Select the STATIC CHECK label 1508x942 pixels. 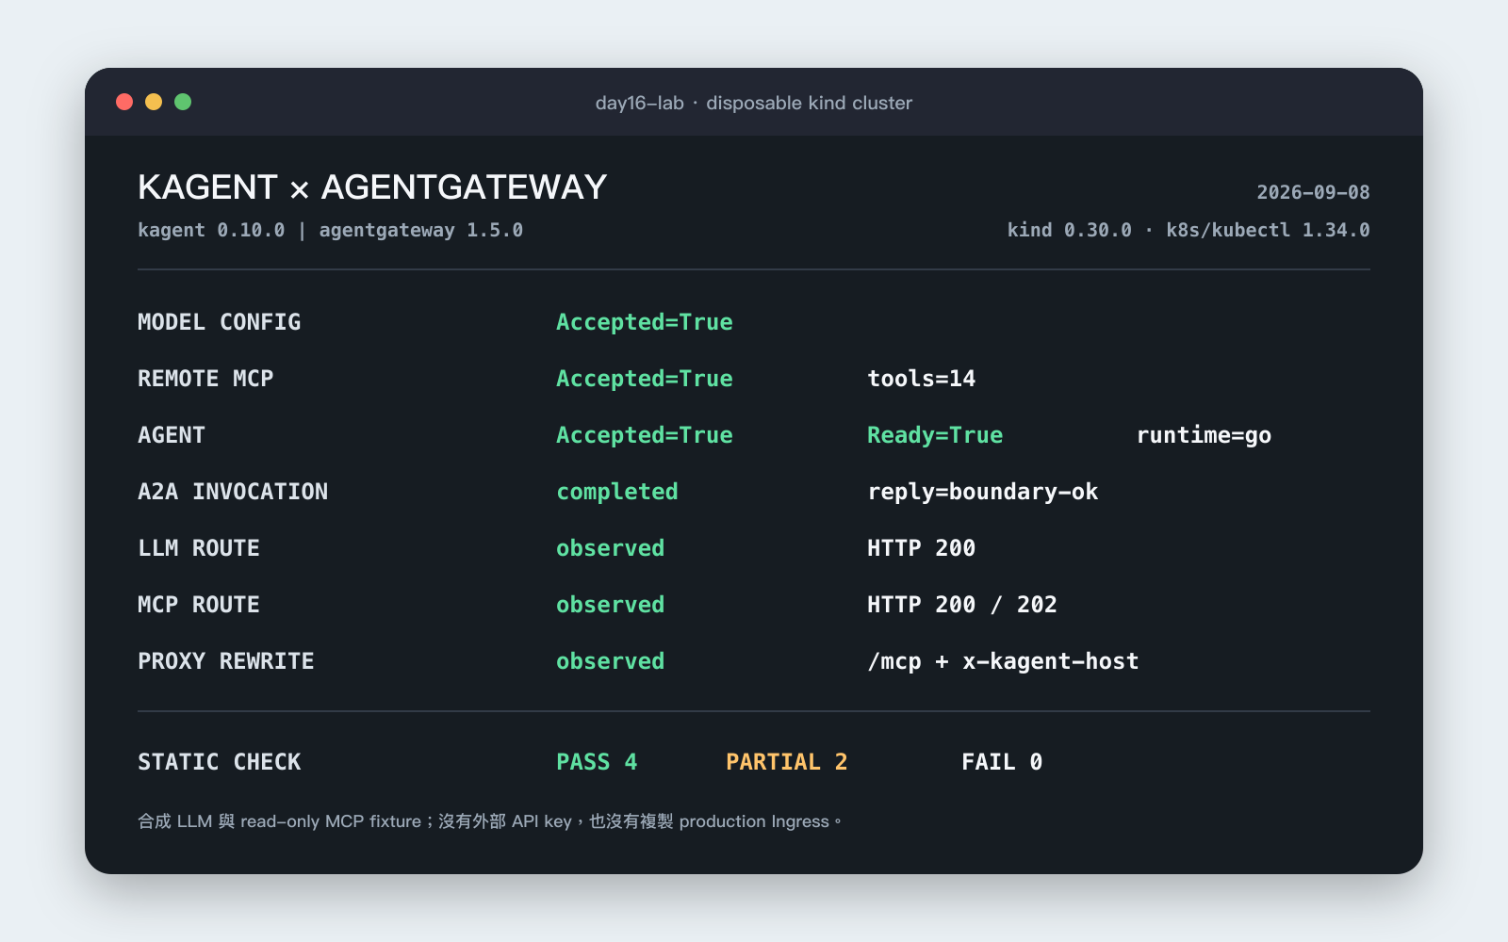pos(220,762)
